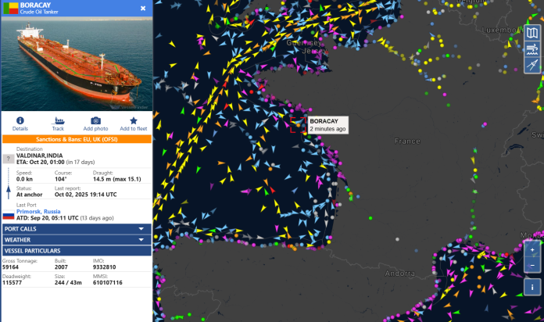
Task: Click the BORACAY map label tooltip
Action: [327, 125]
